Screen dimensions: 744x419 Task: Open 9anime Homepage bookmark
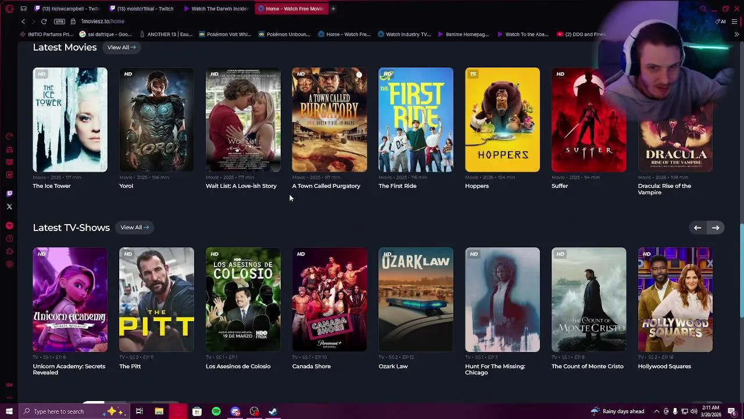point(463,34)
